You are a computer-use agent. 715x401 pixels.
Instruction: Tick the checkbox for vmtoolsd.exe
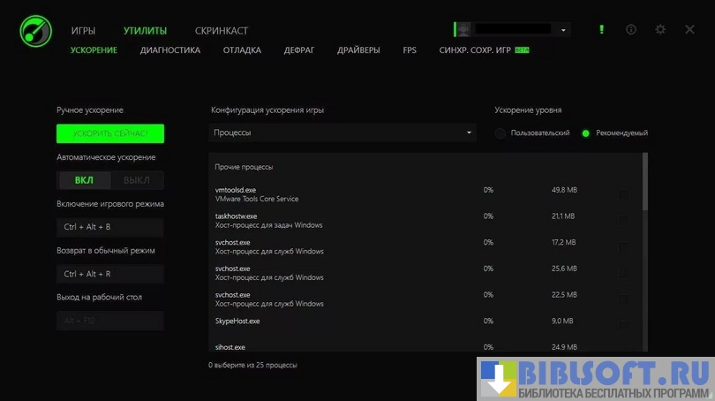click(x=623, y=194)
